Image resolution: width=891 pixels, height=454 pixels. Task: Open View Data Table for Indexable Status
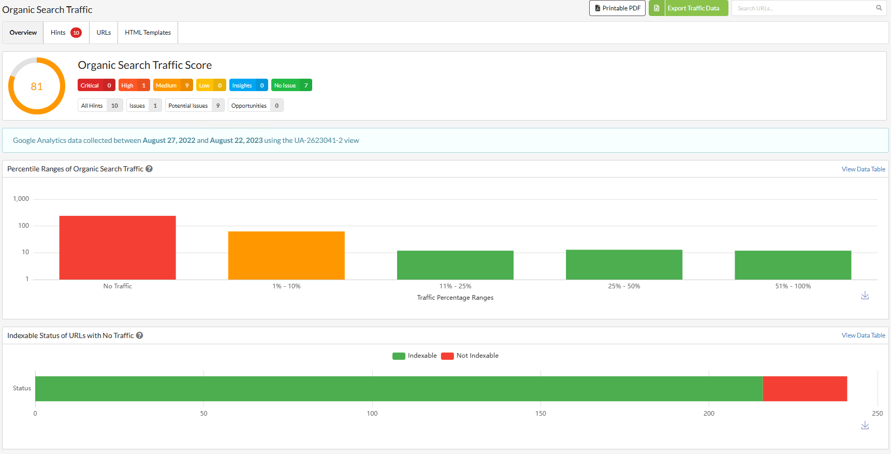click(x=863, y=335)
